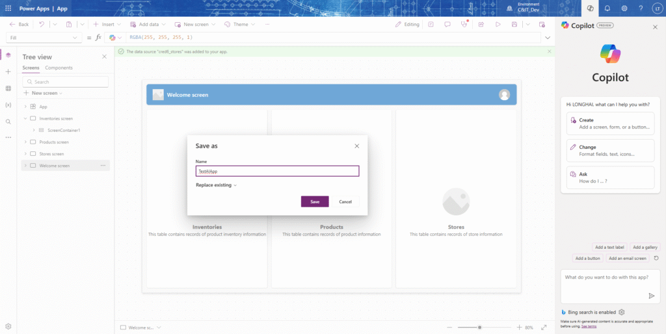Adjust the canvas zoom slider
666x334 pixels.
[x=479, y=328]
